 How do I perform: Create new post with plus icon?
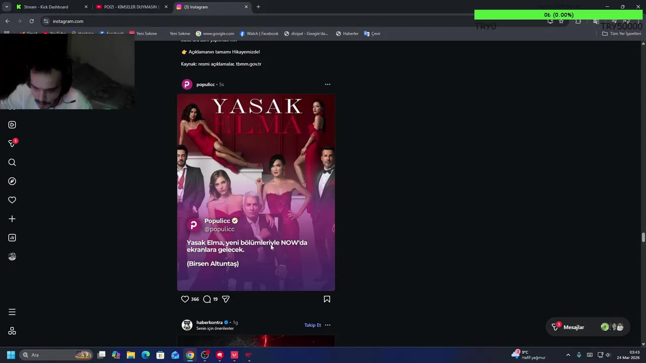click(12, 219)
